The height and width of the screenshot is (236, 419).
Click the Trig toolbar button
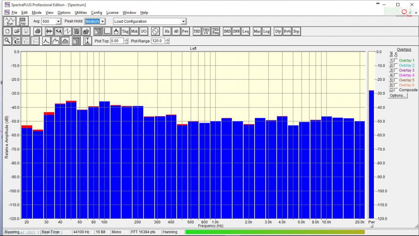click(125, 31)
